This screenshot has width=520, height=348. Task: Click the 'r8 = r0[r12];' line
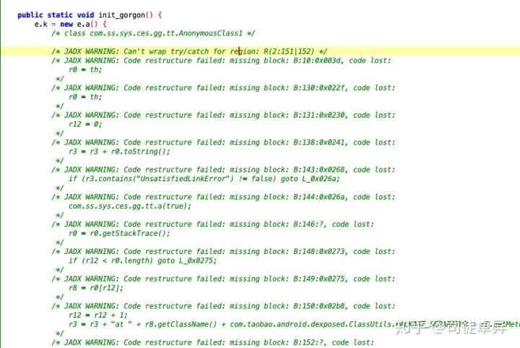pos(96,287)
